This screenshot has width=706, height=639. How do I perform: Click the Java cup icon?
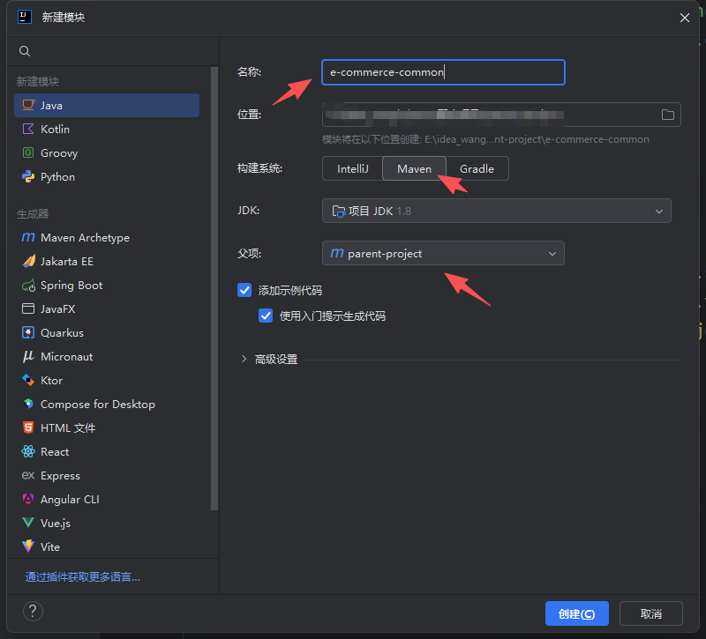click(x=28, y=105)
